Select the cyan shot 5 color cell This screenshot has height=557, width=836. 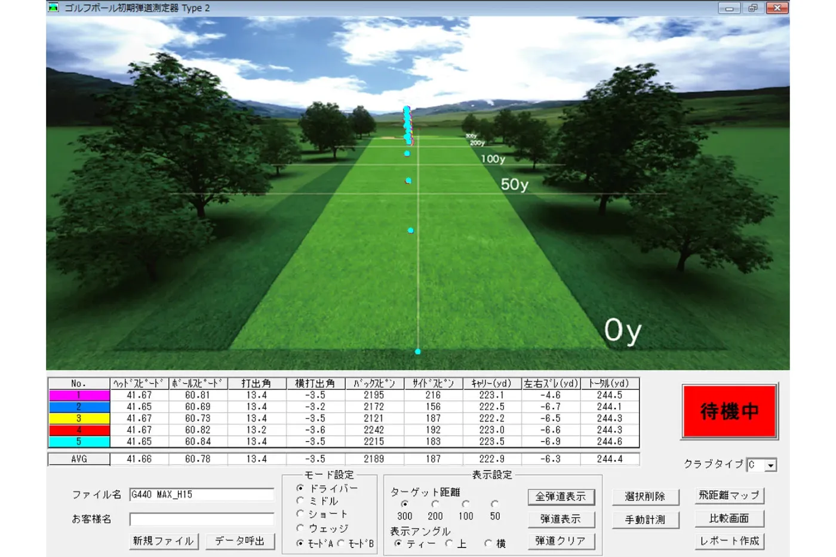coord(79,442)
